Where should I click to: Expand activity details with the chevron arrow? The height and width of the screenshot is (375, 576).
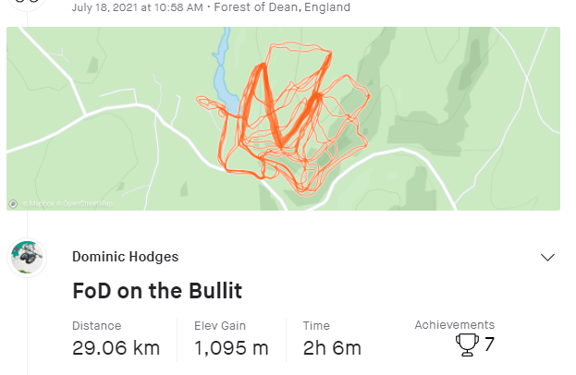pos(547,257)
